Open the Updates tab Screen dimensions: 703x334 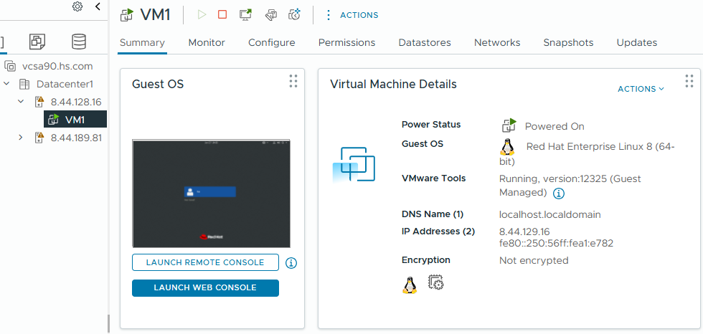[637, 43]
